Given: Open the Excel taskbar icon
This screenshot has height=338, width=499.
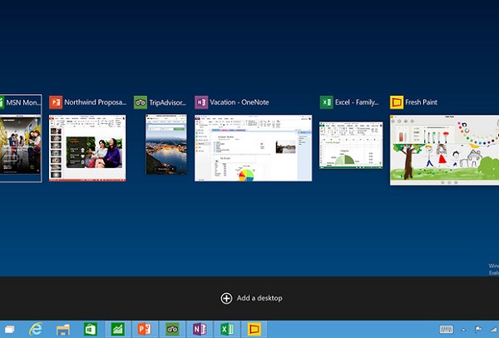Looking at the screenshot, I should pyautogui.click(x=226, y=328).
